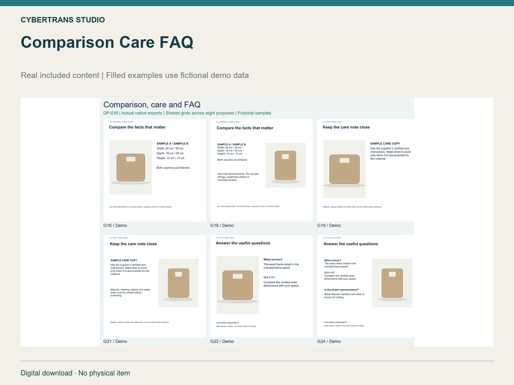Screen dimensions: 514x385
Task: Click the "G21 / Demo" caption
Action: 115,341
